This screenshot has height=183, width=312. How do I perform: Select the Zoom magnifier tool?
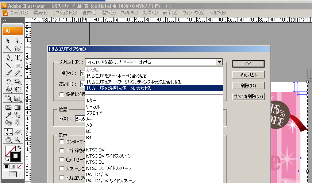18,139
